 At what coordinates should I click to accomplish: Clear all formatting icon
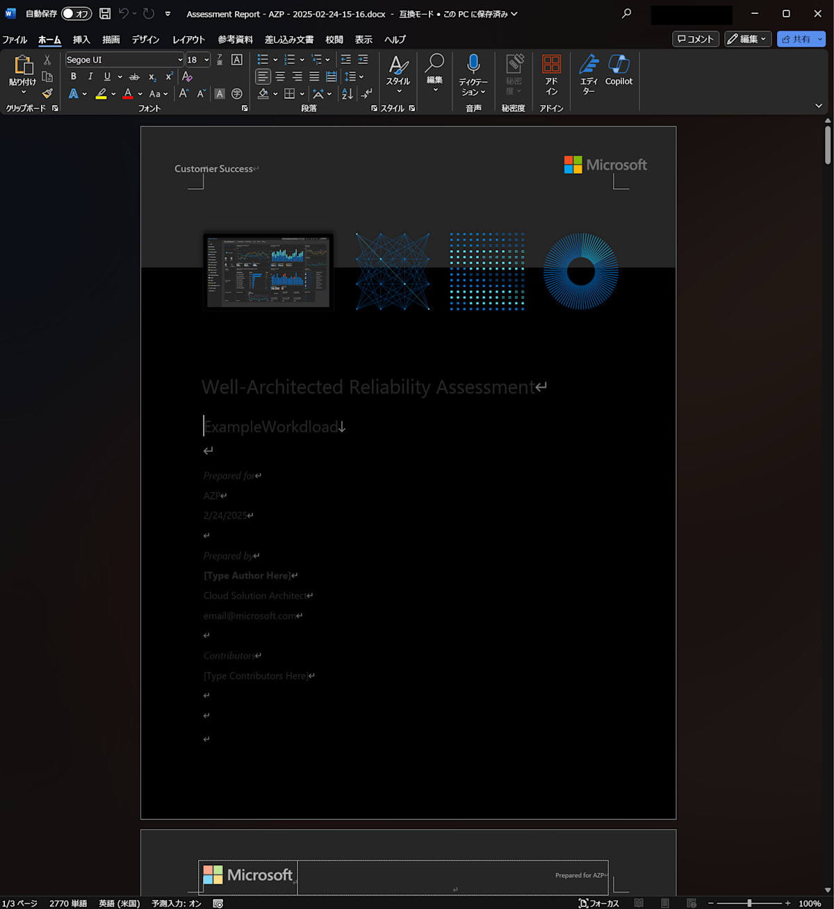pyautogui.click(x=187, y=76)
